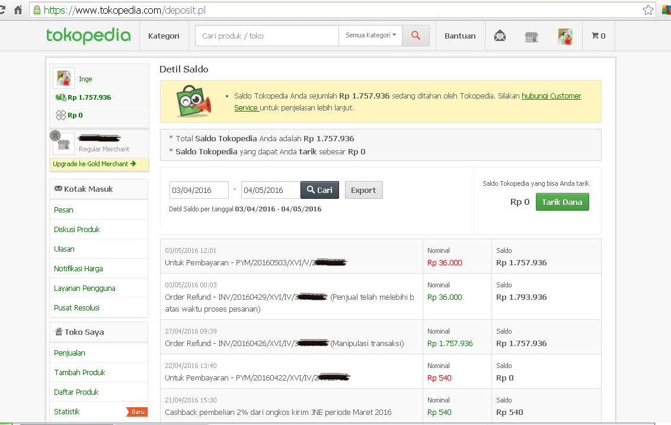Select the Semua Kategori dropdown

370,35
